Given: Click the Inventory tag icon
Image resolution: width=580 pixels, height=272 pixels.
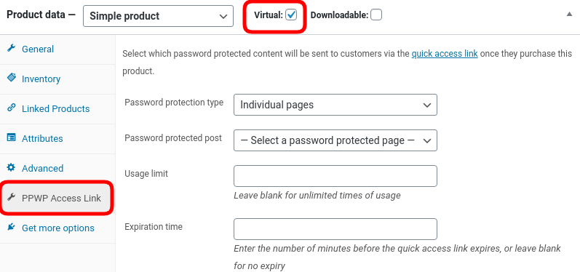Looking at the screenshot, I should pos(12,78).
